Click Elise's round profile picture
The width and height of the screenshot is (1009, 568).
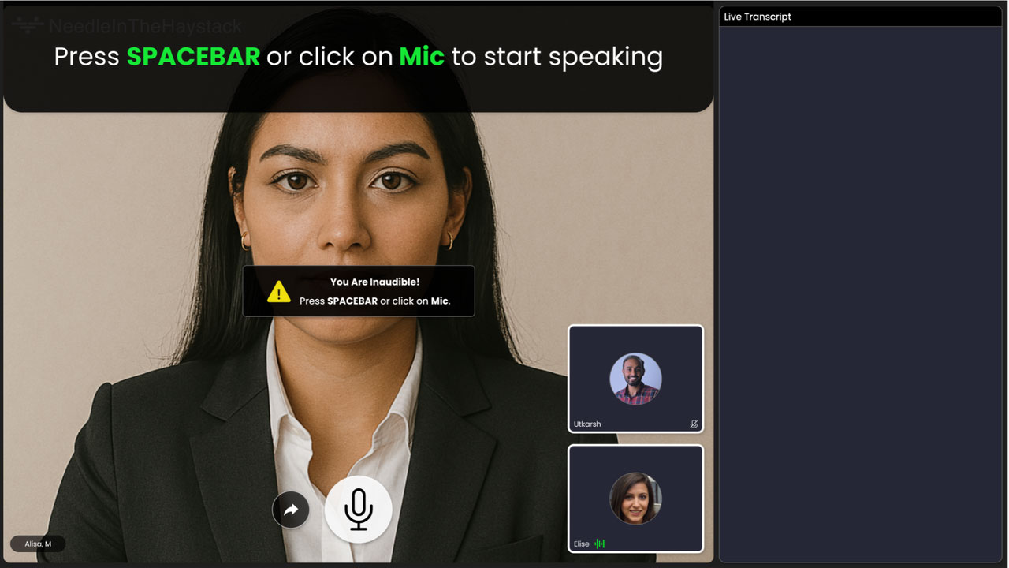(635, 498)
